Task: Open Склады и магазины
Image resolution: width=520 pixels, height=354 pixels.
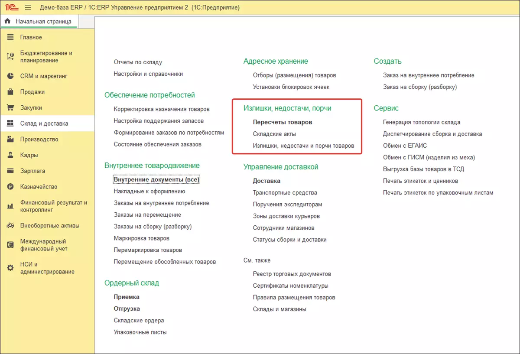Action: (279, 309)
